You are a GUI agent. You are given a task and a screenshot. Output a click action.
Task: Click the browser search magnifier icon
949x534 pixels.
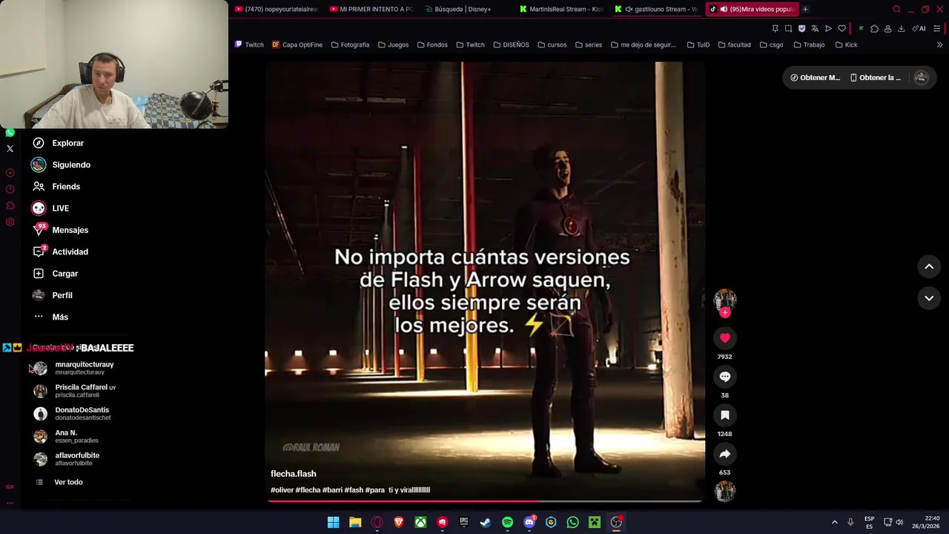(x=896, y=9)
